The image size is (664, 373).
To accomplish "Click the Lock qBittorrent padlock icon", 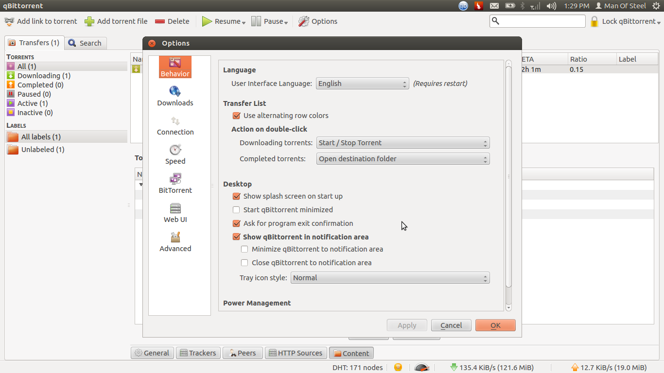I will pos(595,21).
